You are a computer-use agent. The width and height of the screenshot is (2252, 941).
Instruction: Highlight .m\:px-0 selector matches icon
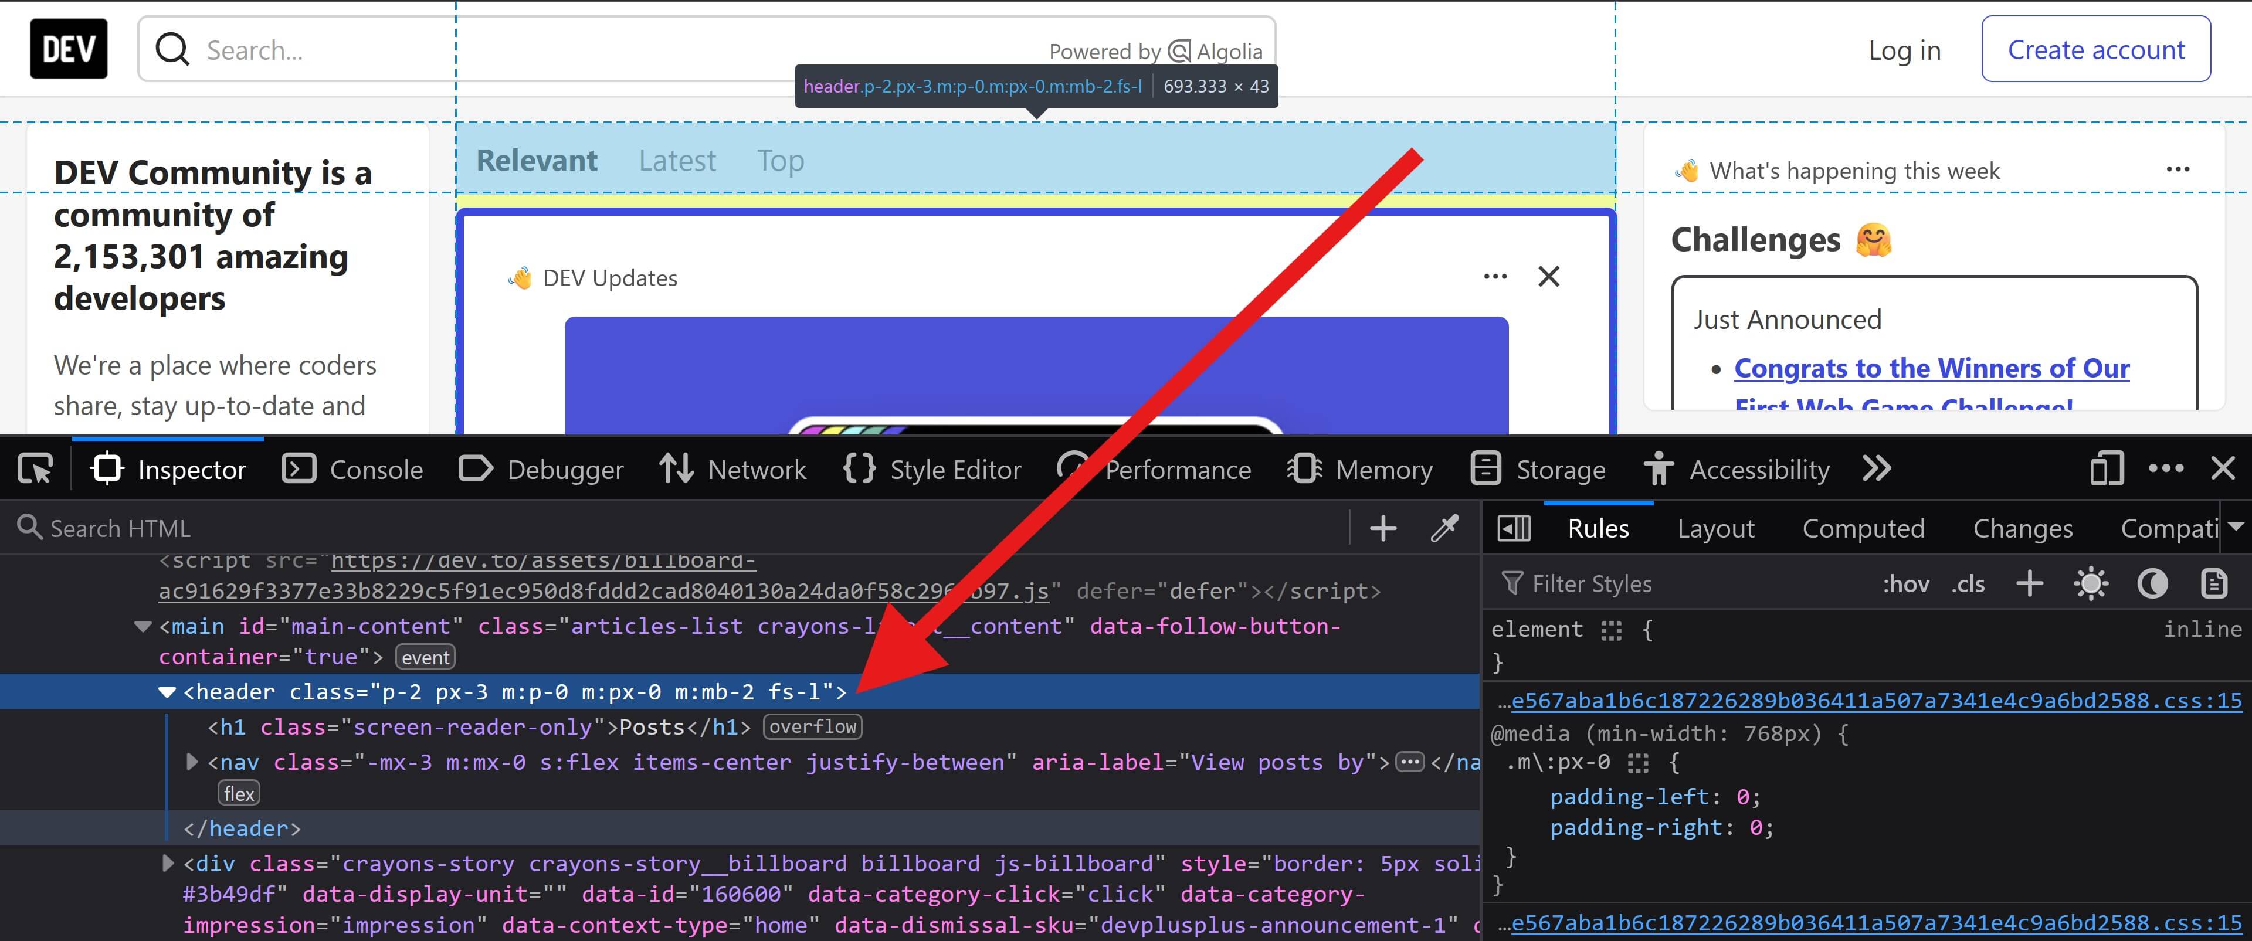point(1639,763)
